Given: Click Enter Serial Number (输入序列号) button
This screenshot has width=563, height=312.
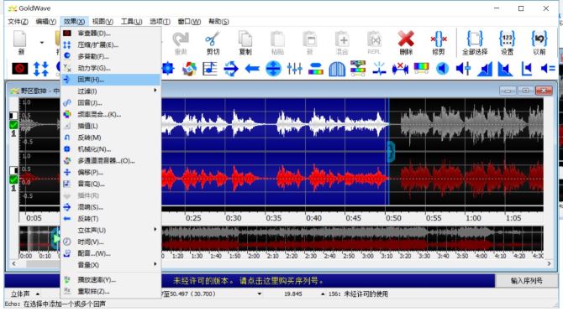Looking at the screenshot, I should [526, 281].
